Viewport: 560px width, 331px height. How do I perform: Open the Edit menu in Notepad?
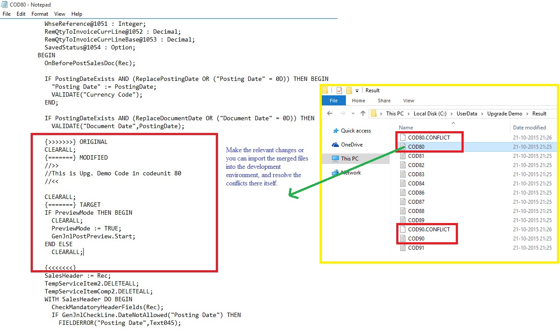tap(21, 14)
